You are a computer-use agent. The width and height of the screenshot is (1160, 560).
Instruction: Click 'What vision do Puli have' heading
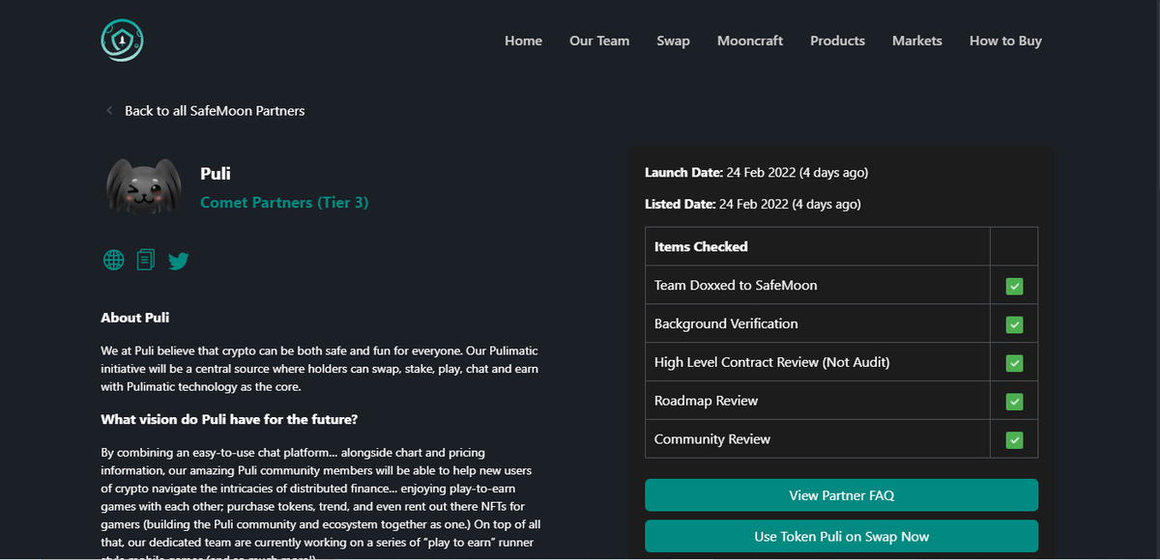pos(229,420)
